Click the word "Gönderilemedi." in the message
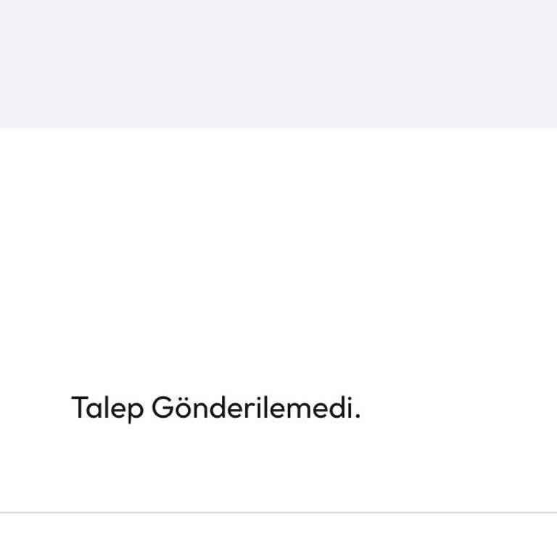 click(255, 408)
